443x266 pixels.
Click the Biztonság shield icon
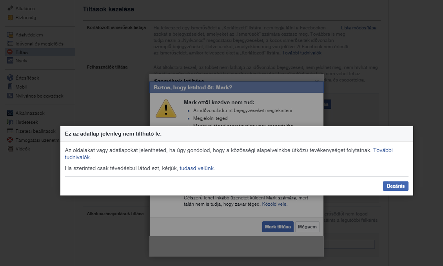[10, 17]
